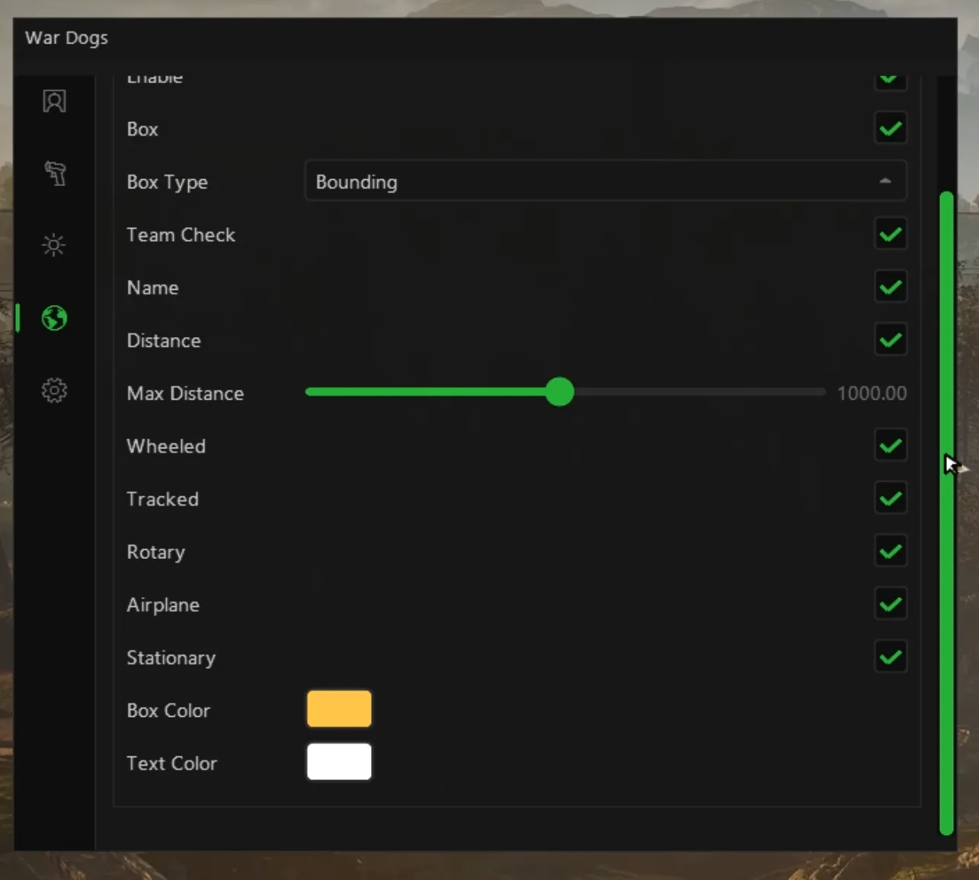This screenshot has height=880, width=979.
Task: Click the Max Distance value 1000.00
Action: (x=872, y=393)
